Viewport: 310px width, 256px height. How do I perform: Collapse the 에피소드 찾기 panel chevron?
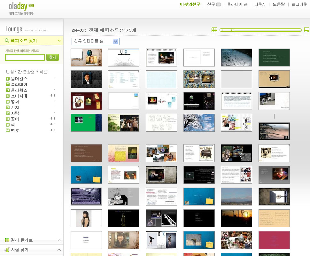pyautogui.click(x=59, y=41)
